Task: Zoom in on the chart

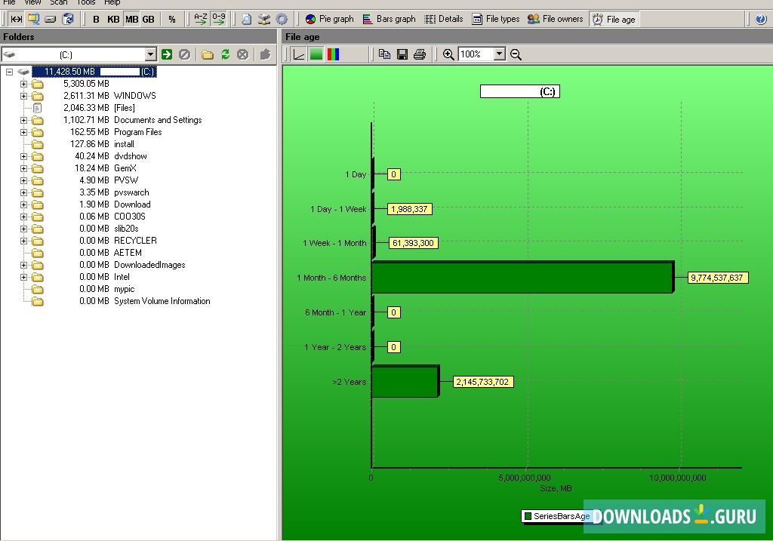Action: pyautogui.click(x=448, y=54)
